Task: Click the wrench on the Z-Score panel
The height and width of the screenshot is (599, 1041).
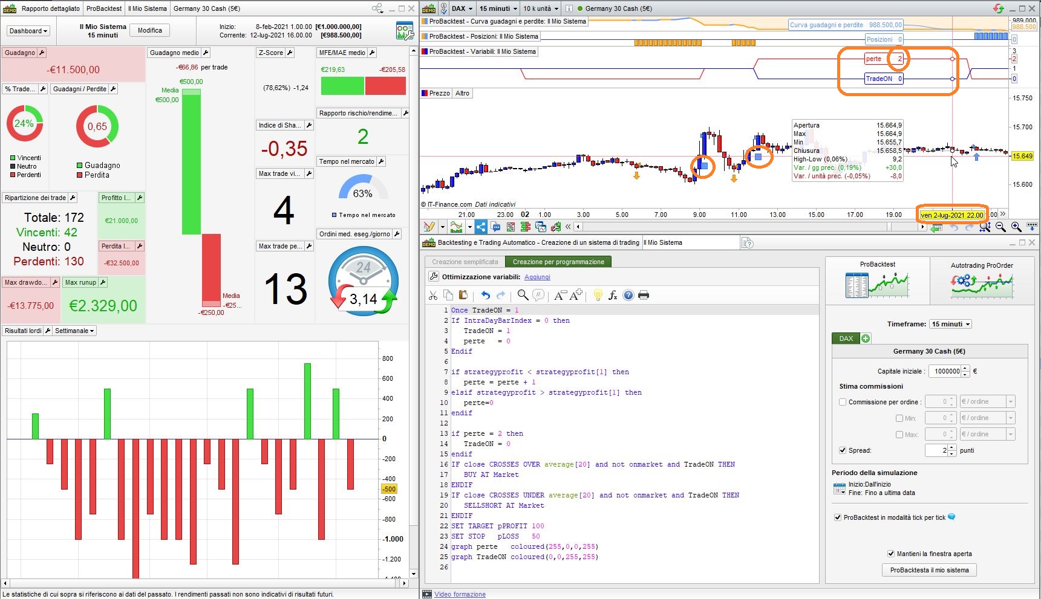Action: point(290,53)
